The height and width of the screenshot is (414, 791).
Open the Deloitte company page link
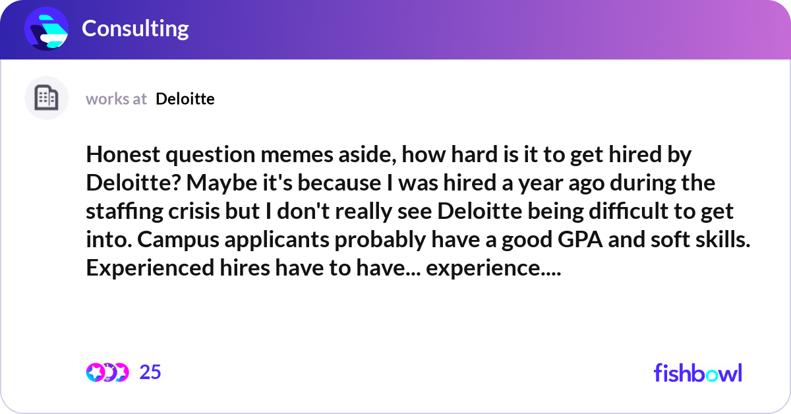click(185, 99)
